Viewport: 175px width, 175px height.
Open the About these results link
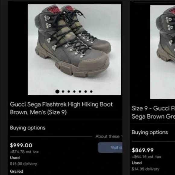click(109, 136)
